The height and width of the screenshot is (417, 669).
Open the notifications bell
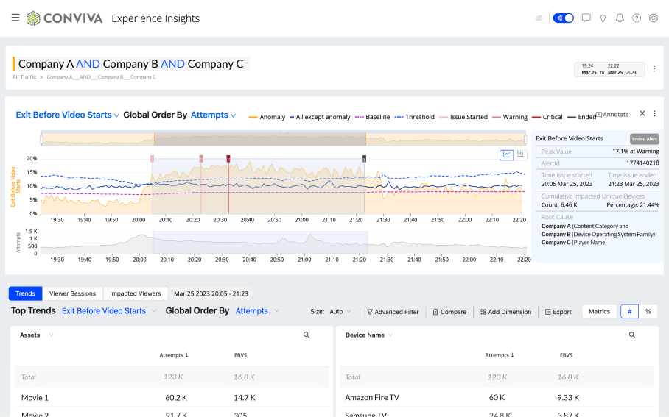point(620,18)
